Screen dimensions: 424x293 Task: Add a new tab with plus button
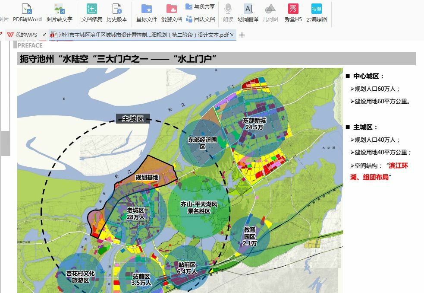click(x=242, y=35)
